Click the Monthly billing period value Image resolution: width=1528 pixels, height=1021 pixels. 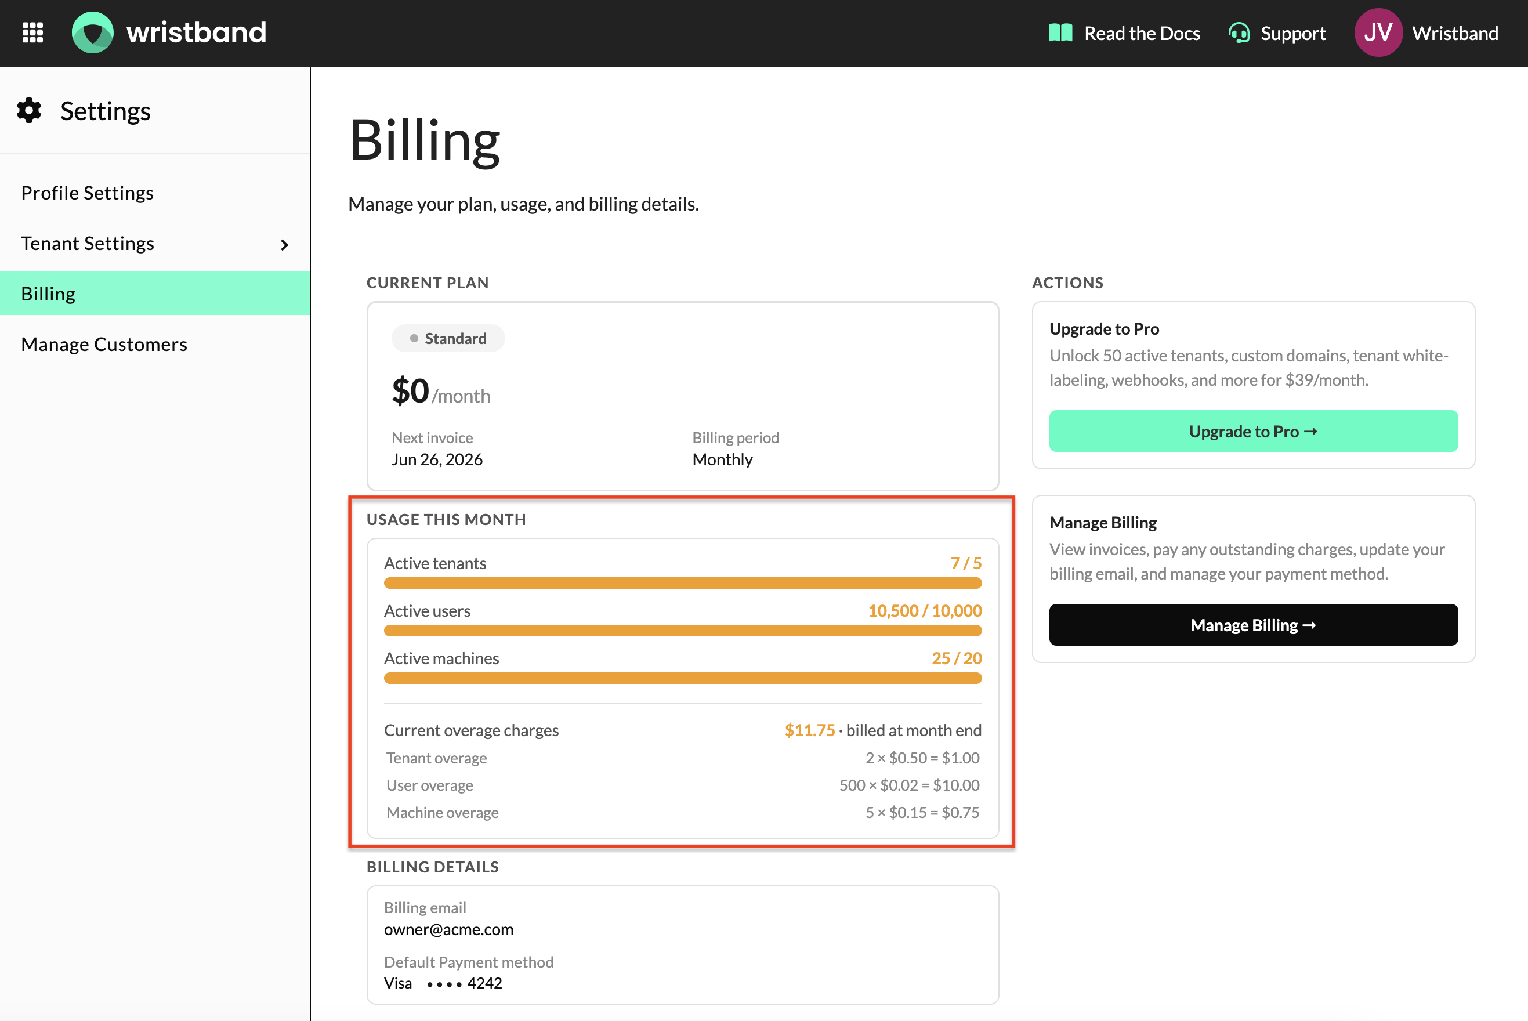(x=722, y=459)
